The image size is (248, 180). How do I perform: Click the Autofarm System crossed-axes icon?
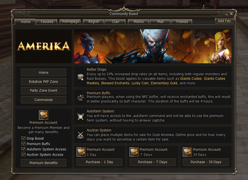[x=81, y=117]
